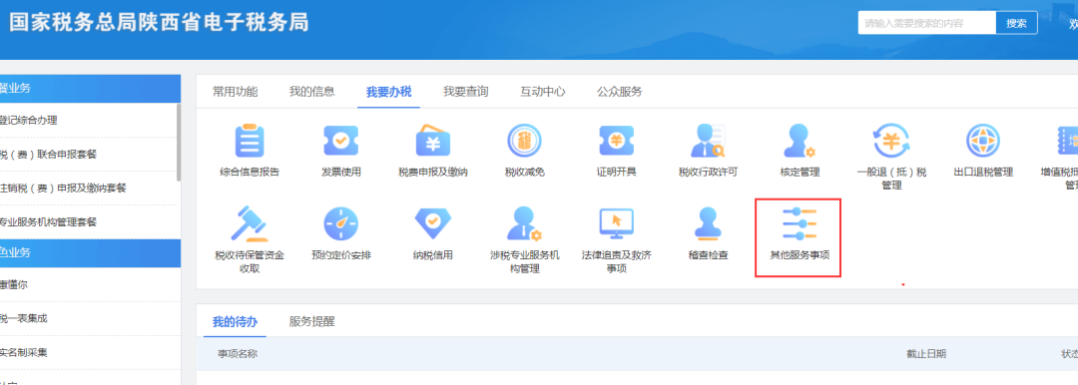Click the search content input field
1078x385 pixels.
(926, 23)
